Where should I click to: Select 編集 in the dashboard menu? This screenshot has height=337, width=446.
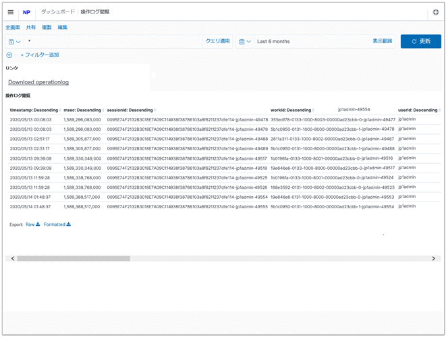pyautogui.click(x=63, y=28)
